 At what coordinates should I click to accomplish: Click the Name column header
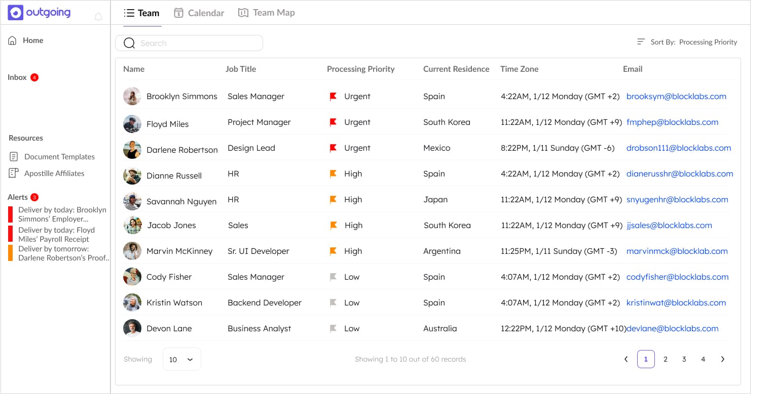(x=134, y=69)
